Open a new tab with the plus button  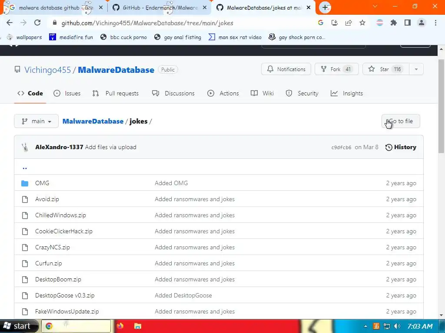[325, 8]
